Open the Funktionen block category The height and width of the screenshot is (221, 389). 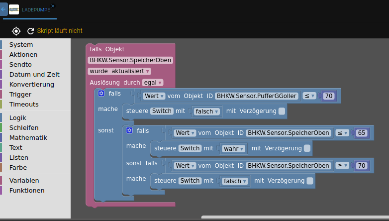point(27,191)
